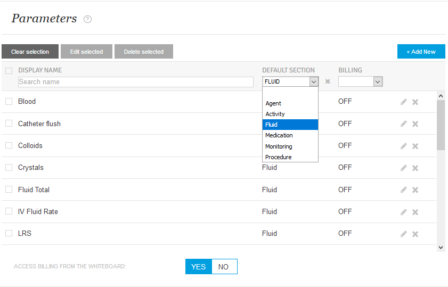Delete the Catheter flush parameter
The width and height of the screenshot is (448, 287).
point(415,124)
